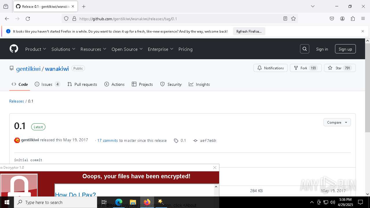Click the Sign up button
The width and height of the screenshot is (370, 208).
coord(345,49)
